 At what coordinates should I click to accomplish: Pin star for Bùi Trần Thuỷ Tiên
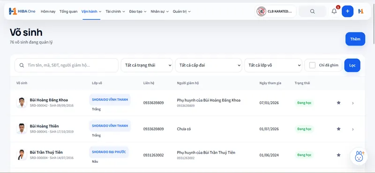click(338, 155)
